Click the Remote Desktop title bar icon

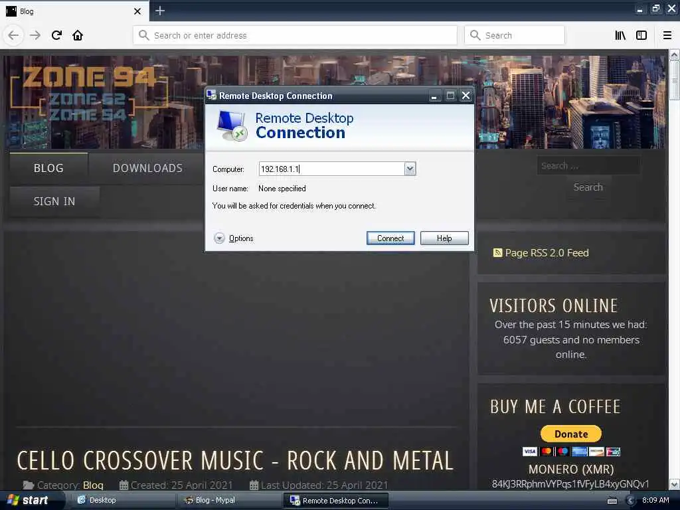[x=211, y=96]
